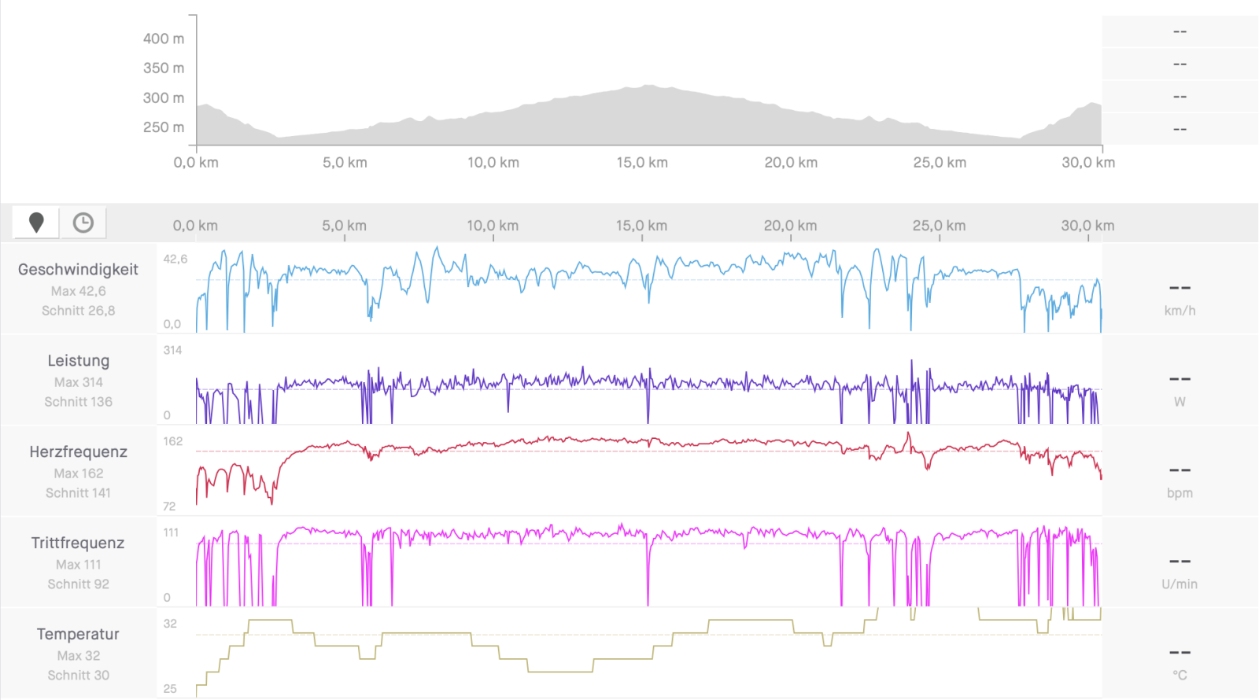Select the Trittfrequenz chart label
The width and height of the screenshot is (1259, 700).
pyautogui.click(x=78, y=543)
